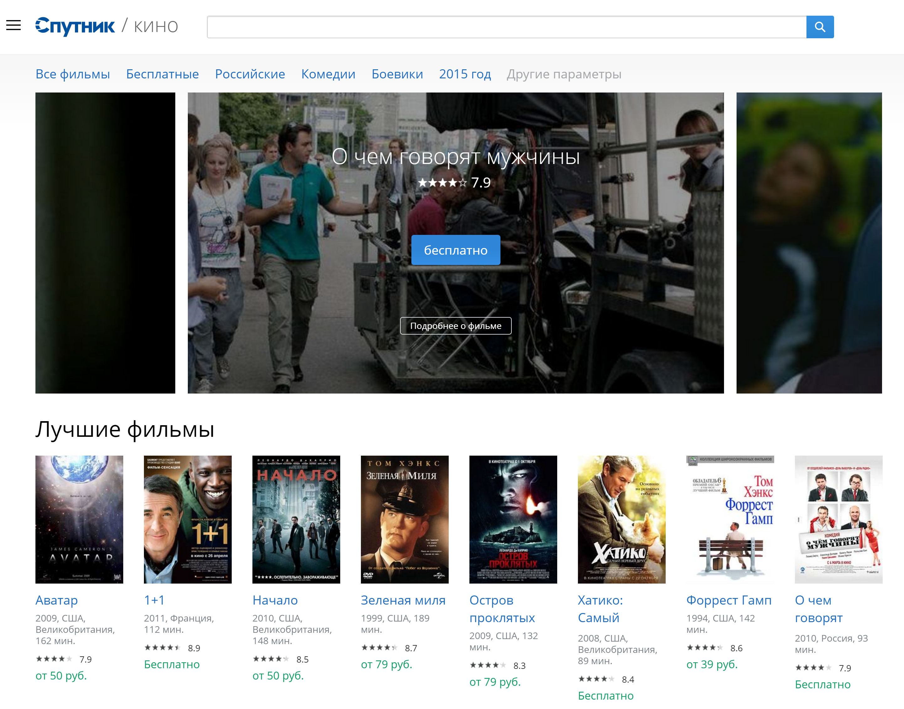
Task: Open the Форрест Гамп poster
Action: pos(730,519)
